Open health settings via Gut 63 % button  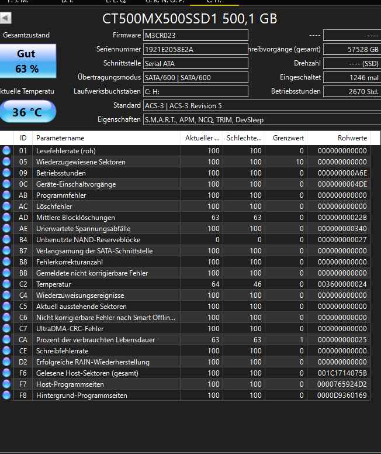[x=27, y=61]
